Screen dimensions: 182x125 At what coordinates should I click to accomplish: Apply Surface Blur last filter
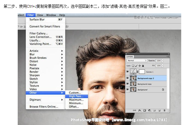45,20
